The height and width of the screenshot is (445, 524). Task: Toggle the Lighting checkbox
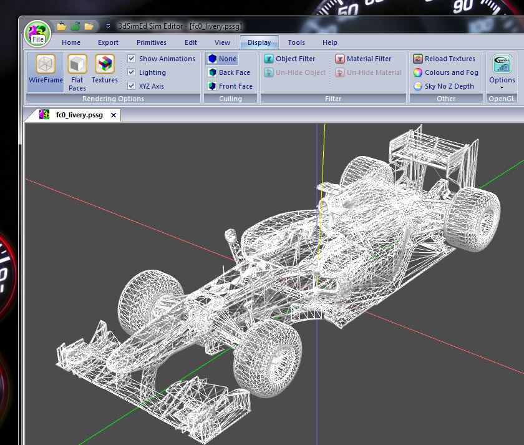click(x=132, y=72)
